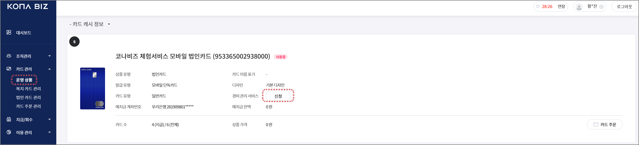This screenshot has width=639, height=145.
Task: Go to 법인 카드 관리
Action: coord(29,98)
